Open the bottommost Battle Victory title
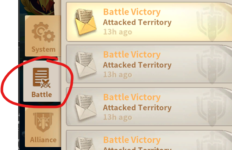This screenshot has height=150, width=232. (132, 140)
